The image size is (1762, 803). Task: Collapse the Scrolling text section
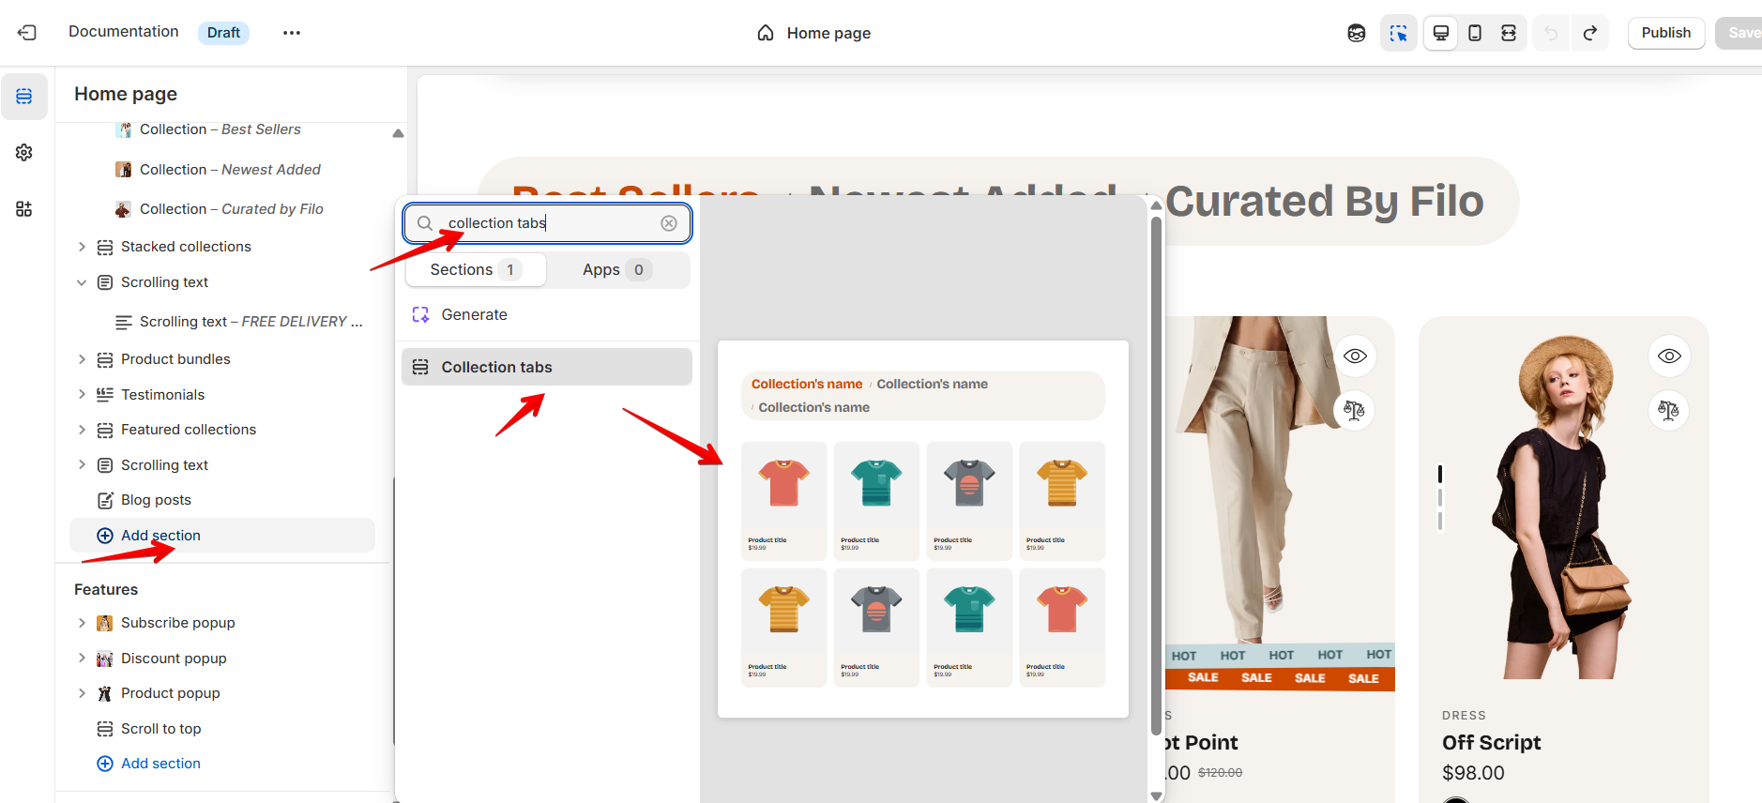(x=82, y=282)
